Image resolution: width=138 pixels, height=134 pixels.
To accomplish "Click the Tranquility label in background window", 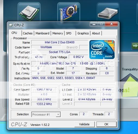I will [130, 69].
